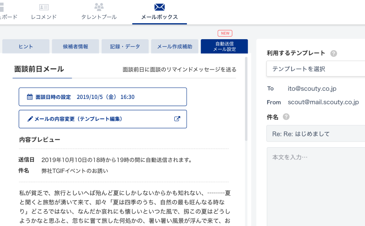Open メールの内容変更 template edit button
The width and height of the screenshot is (365, 226).
(x=103, y=119)
